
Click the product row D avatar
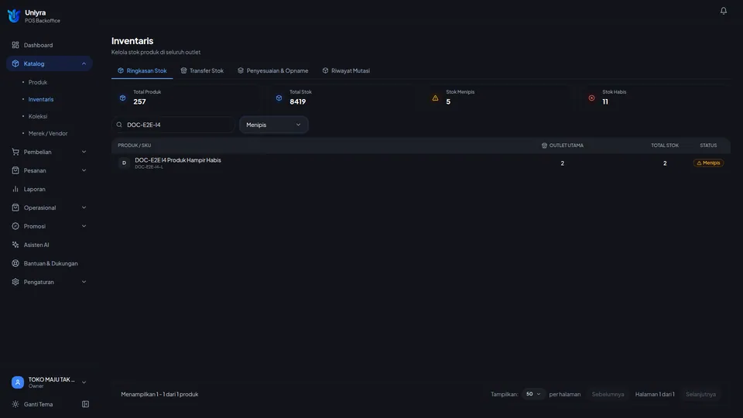point(124,163)
